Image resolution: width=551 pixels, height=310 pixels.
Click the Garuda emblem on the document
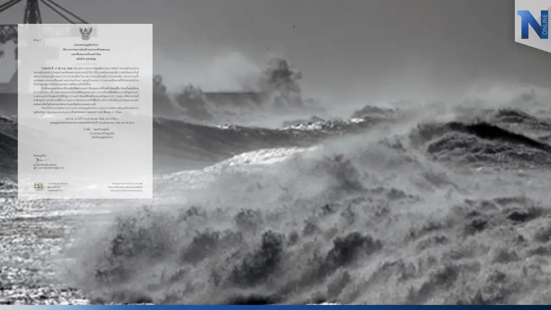pos(85,34)
